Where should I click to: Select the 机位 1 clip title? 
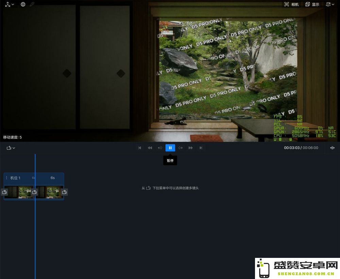click(15, 178)
